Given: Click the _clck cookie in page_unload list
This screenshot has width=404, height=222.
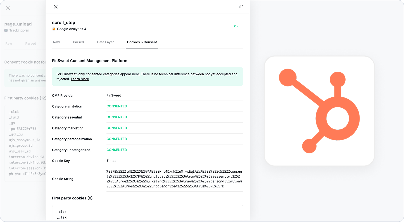Looking at the screenshot, I should 14,112.
